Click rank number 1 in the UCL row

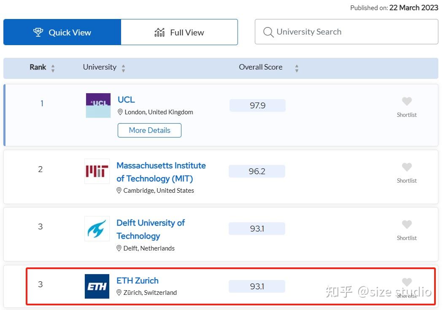click(42, 103)
